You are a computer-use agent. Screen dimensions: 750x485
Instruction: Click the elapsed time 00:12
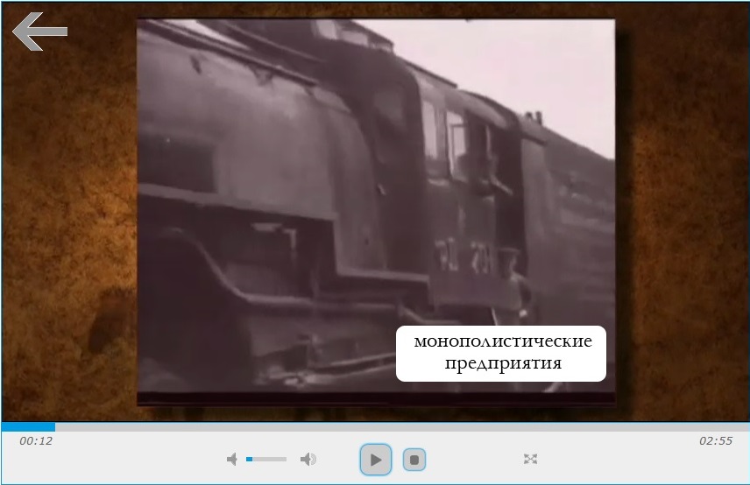tap(36, 440)
